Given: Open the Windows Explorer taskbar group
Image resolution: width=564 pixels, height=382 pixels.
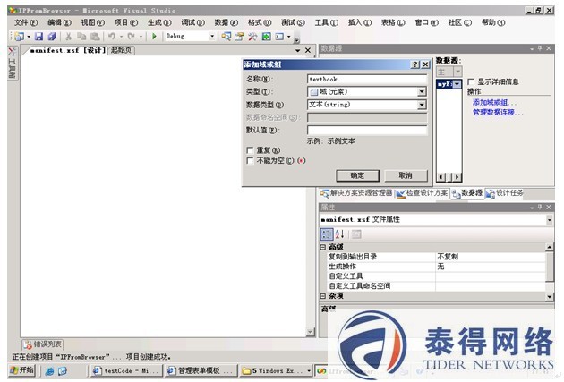Looking at the screenshot, I should (276, 371).
